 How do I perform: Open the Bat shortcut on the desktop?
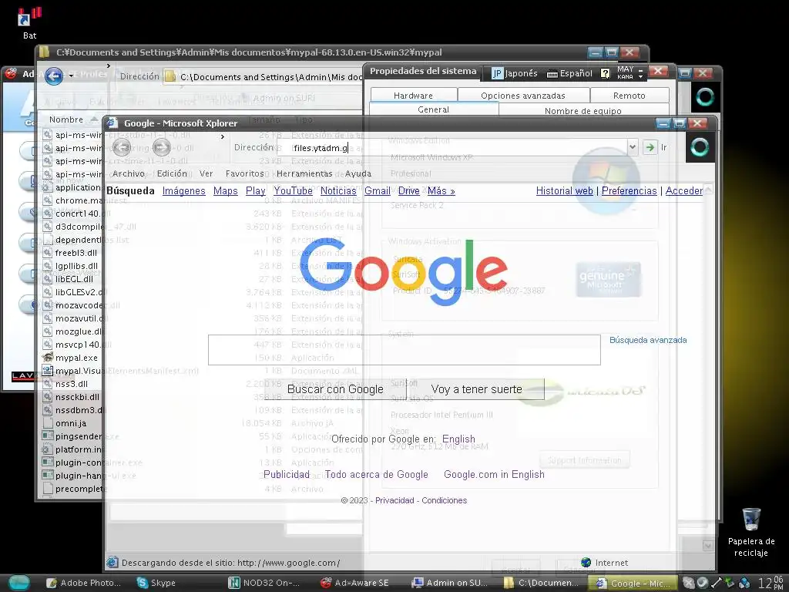click(x=29, y=22)
